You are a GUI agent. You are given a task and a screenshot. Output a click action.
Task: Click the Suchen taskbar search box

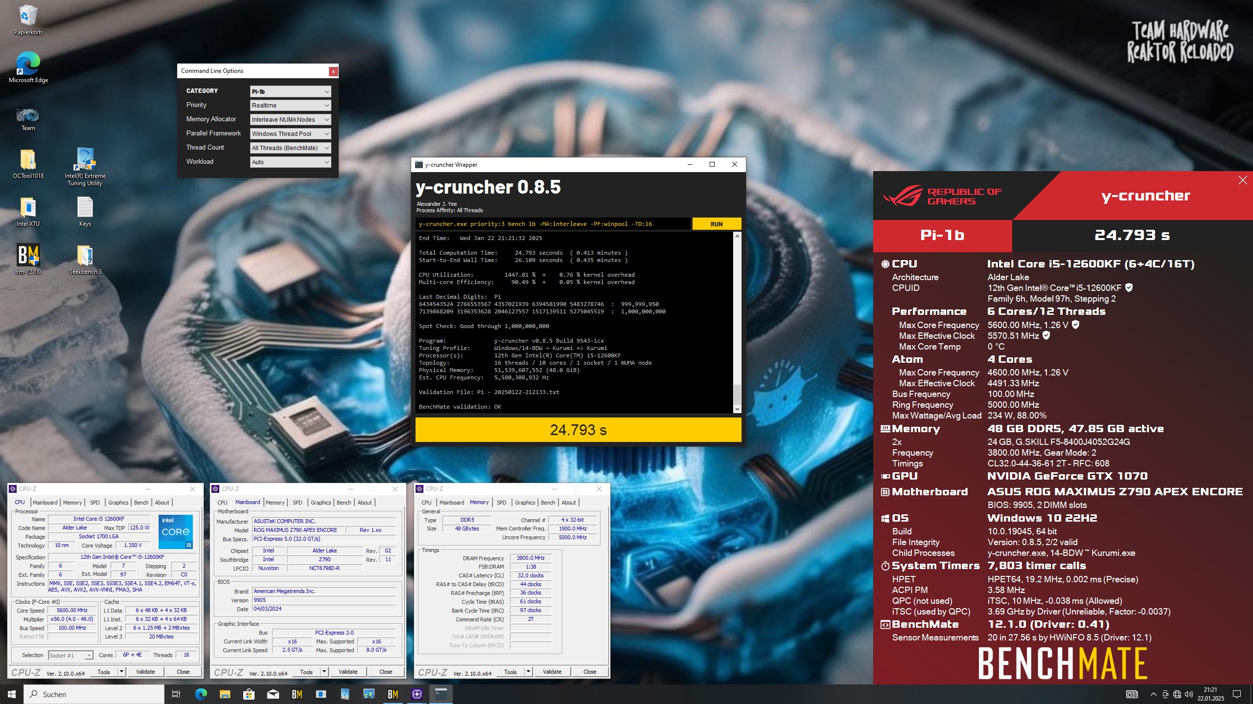pyautogui.click(x=94, y=694)
